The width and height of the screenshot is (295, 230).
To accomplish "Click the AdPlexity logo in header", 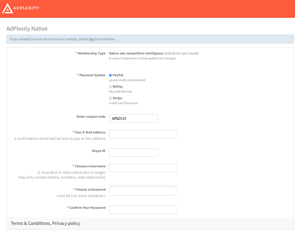I will 21,8.
